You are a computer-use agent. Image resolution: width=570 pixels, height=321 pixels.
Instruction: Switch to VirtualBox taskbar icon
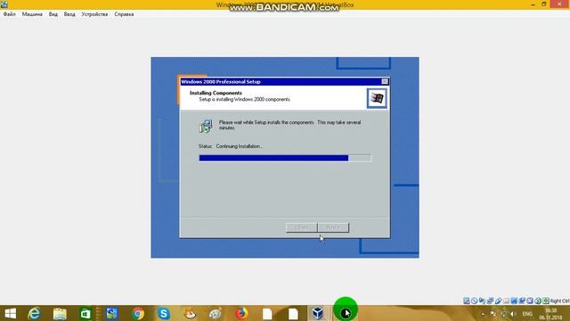[x=318, y=313]
